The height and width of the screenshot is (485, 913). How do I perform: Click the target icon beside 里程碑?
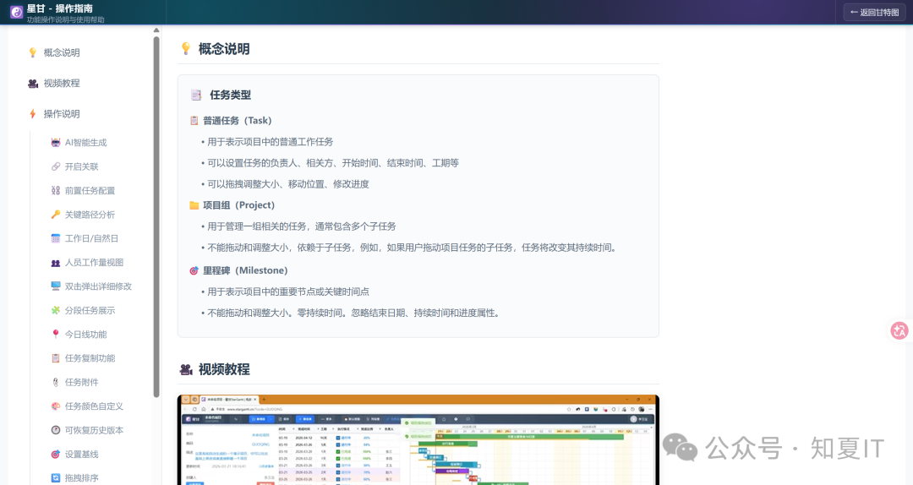pos(194,270)
